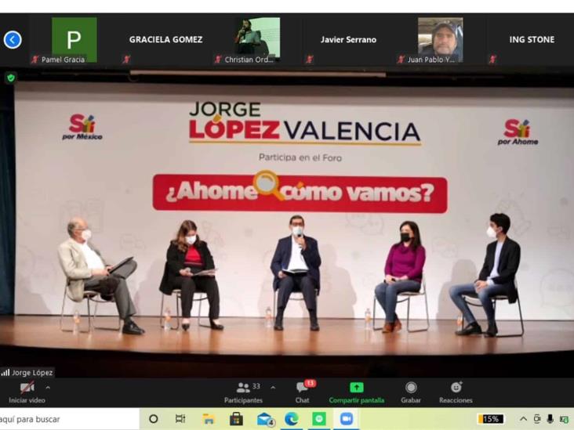Screen dimensions: 574x430
Task: Open Cortana circle icon in taskbar
Action: click(154, 419)
